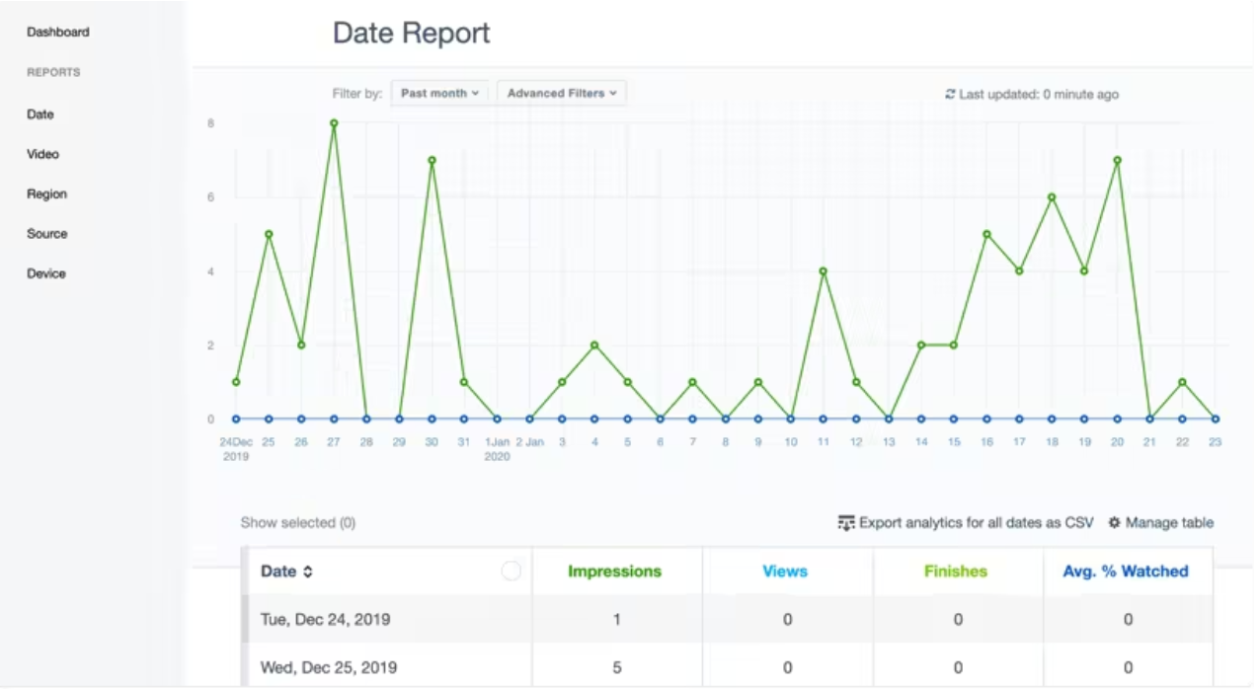Click the green data point for Jan 11

coord(823,271)
